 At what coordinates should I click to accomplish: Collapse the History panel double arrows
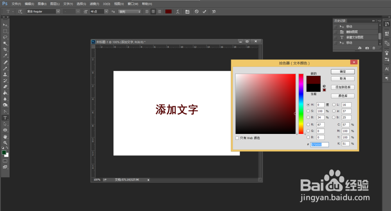[373, 21]
